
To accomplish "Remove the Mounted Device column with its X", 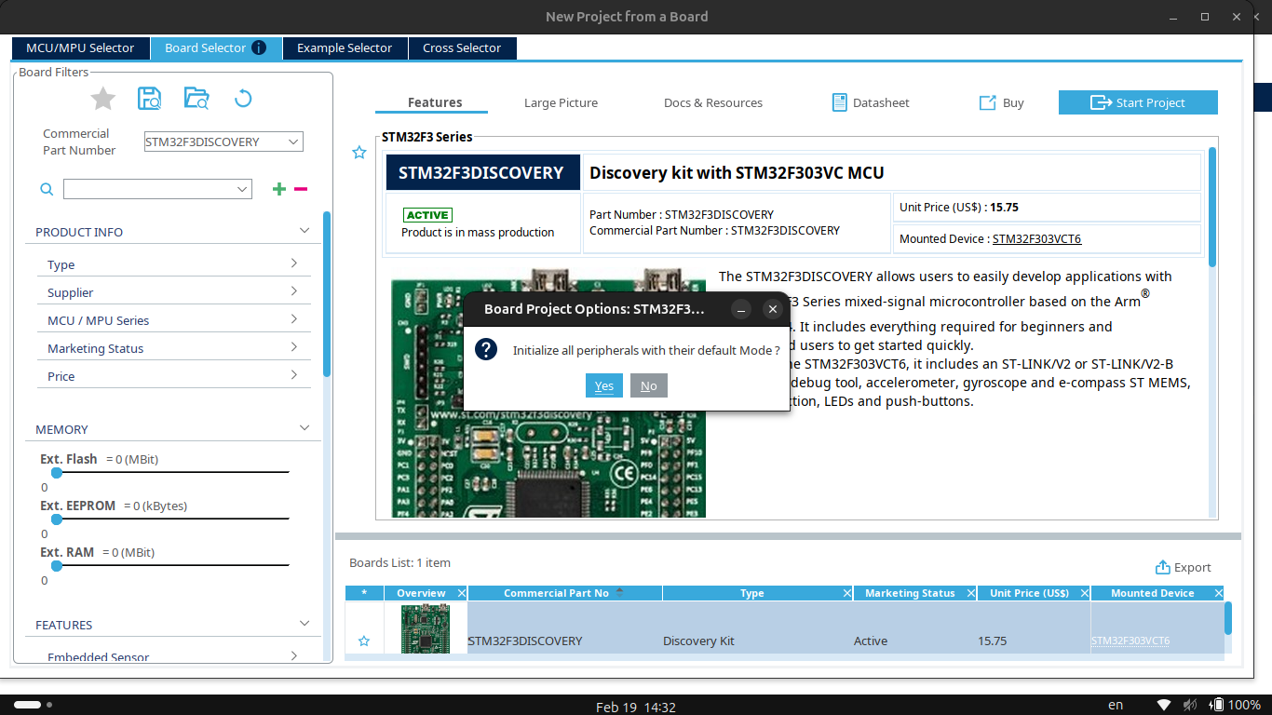I will point(1218,593).
